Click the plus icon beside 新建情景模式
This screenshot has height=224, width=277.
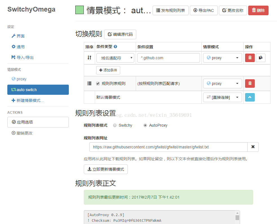(14, 100)
